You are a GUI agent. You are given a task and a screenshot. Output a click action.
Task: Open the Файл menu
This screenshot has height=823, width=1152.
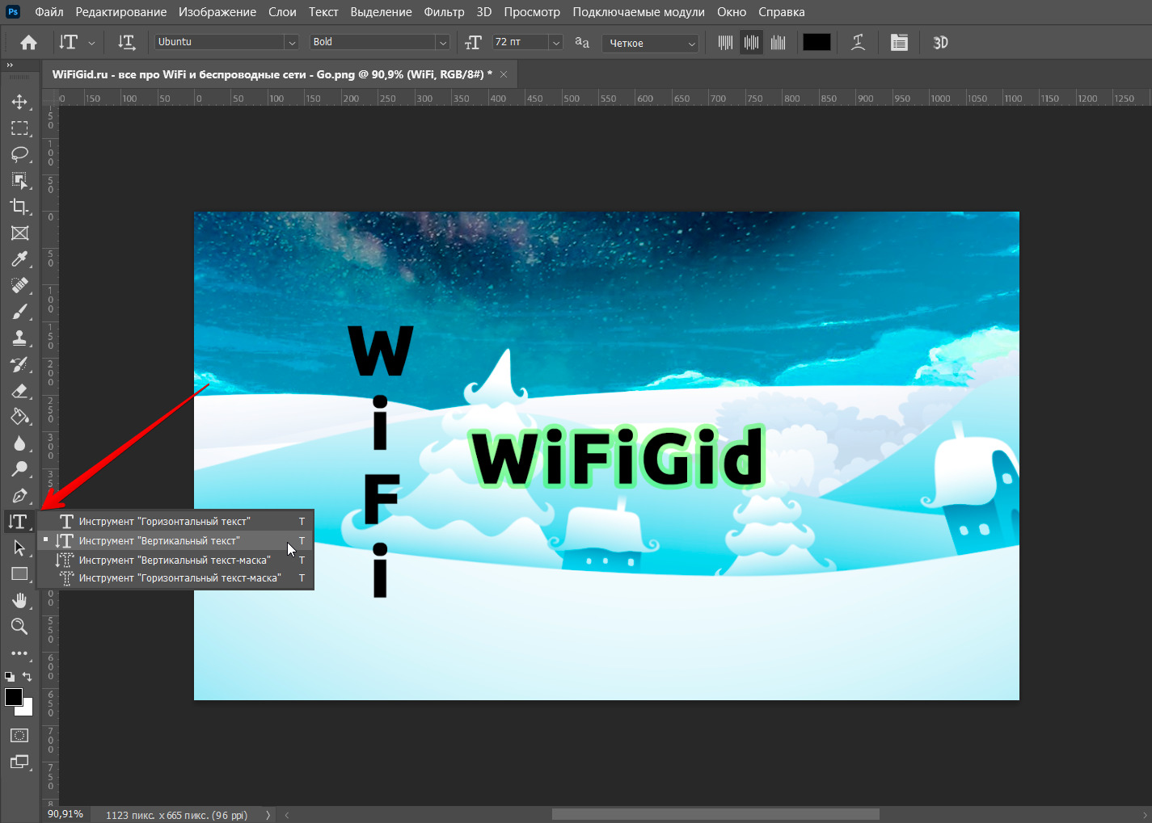tap(49, 12)
